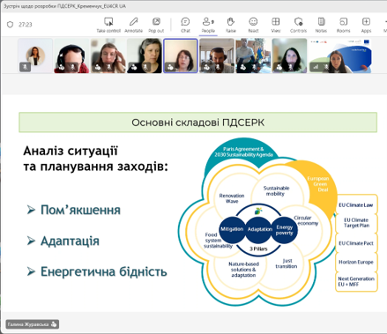
Task: Click the Just transition label
Action: pos(287,263)
